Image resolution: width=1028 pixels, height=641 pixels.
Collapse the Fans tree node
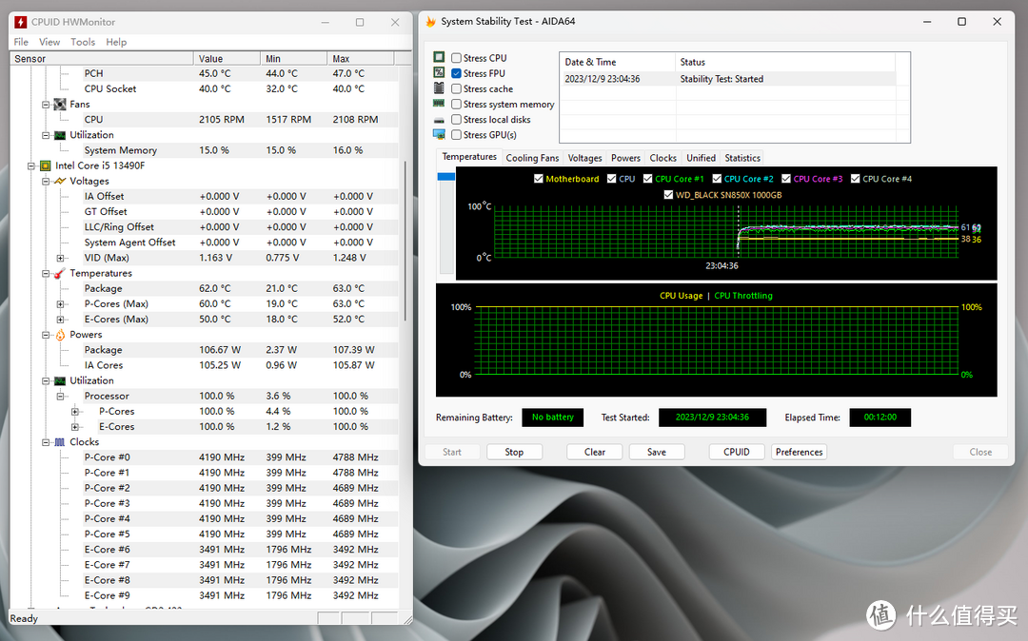click(46, 104)
